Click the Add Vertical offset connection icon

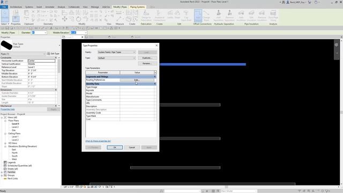(198, 16)
